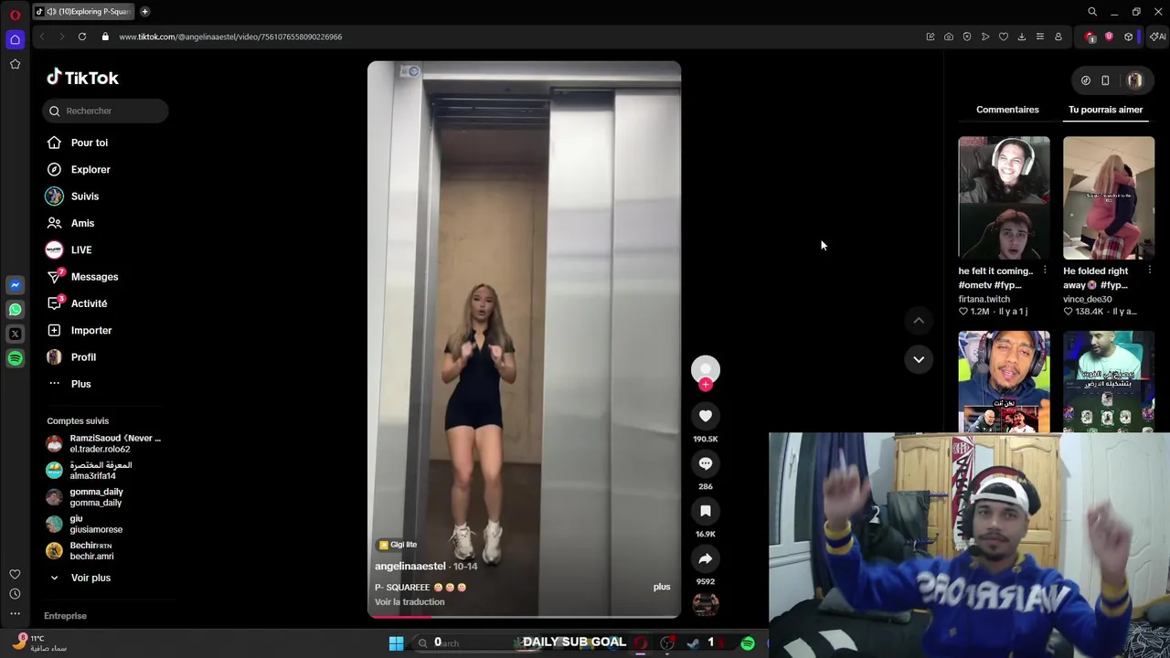The height and width of the screenshot is (658, 1170).
Task: Open Activité notifications
Action: point(89,303)
